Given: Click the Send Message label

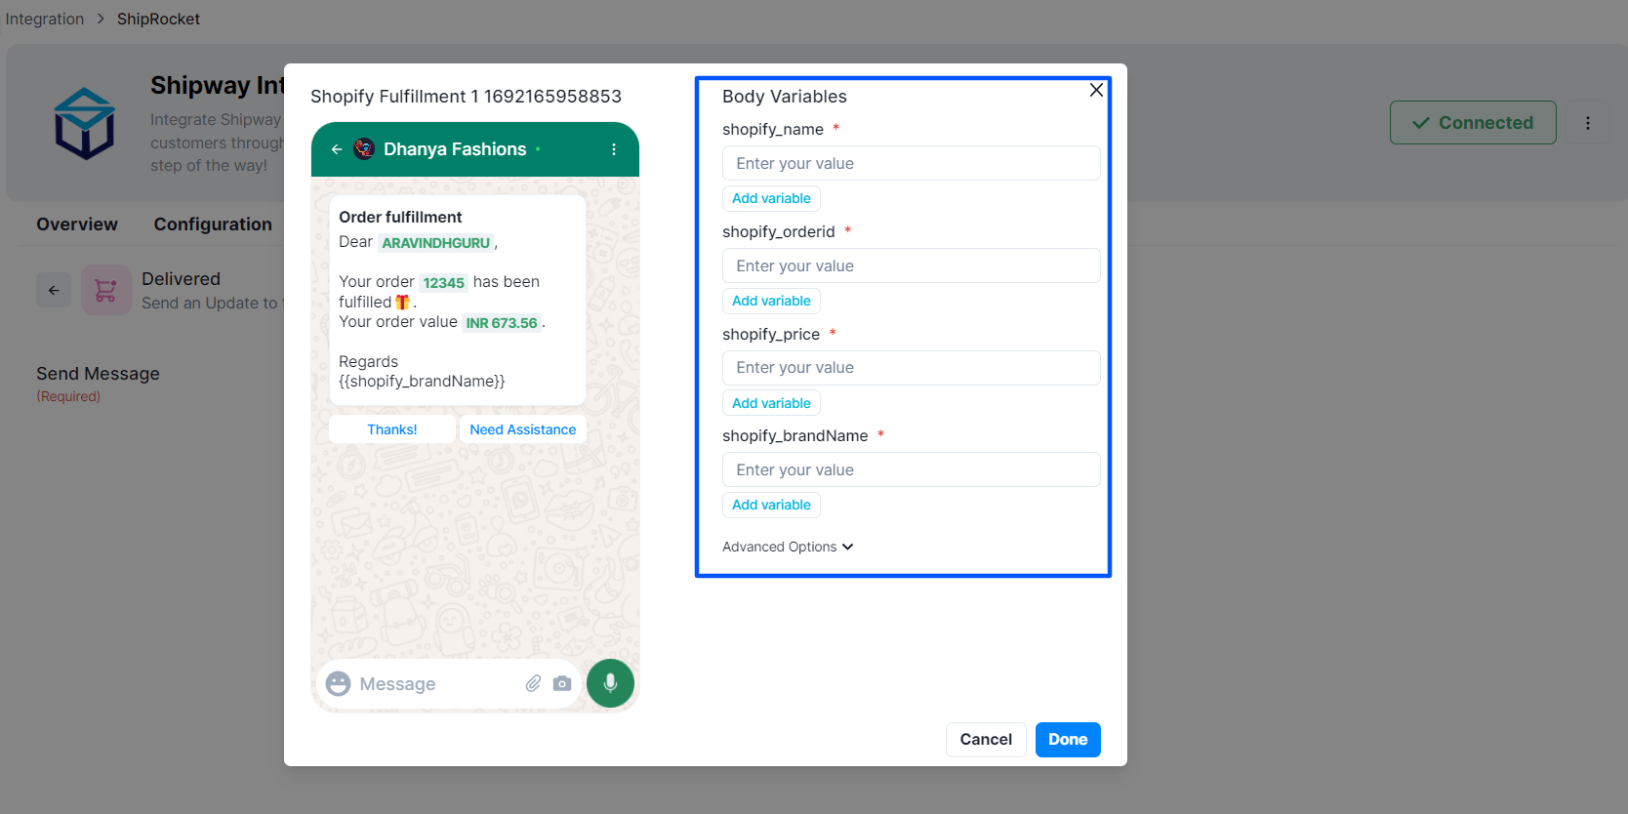Looking at the screenshot, I should click(98, 374).
